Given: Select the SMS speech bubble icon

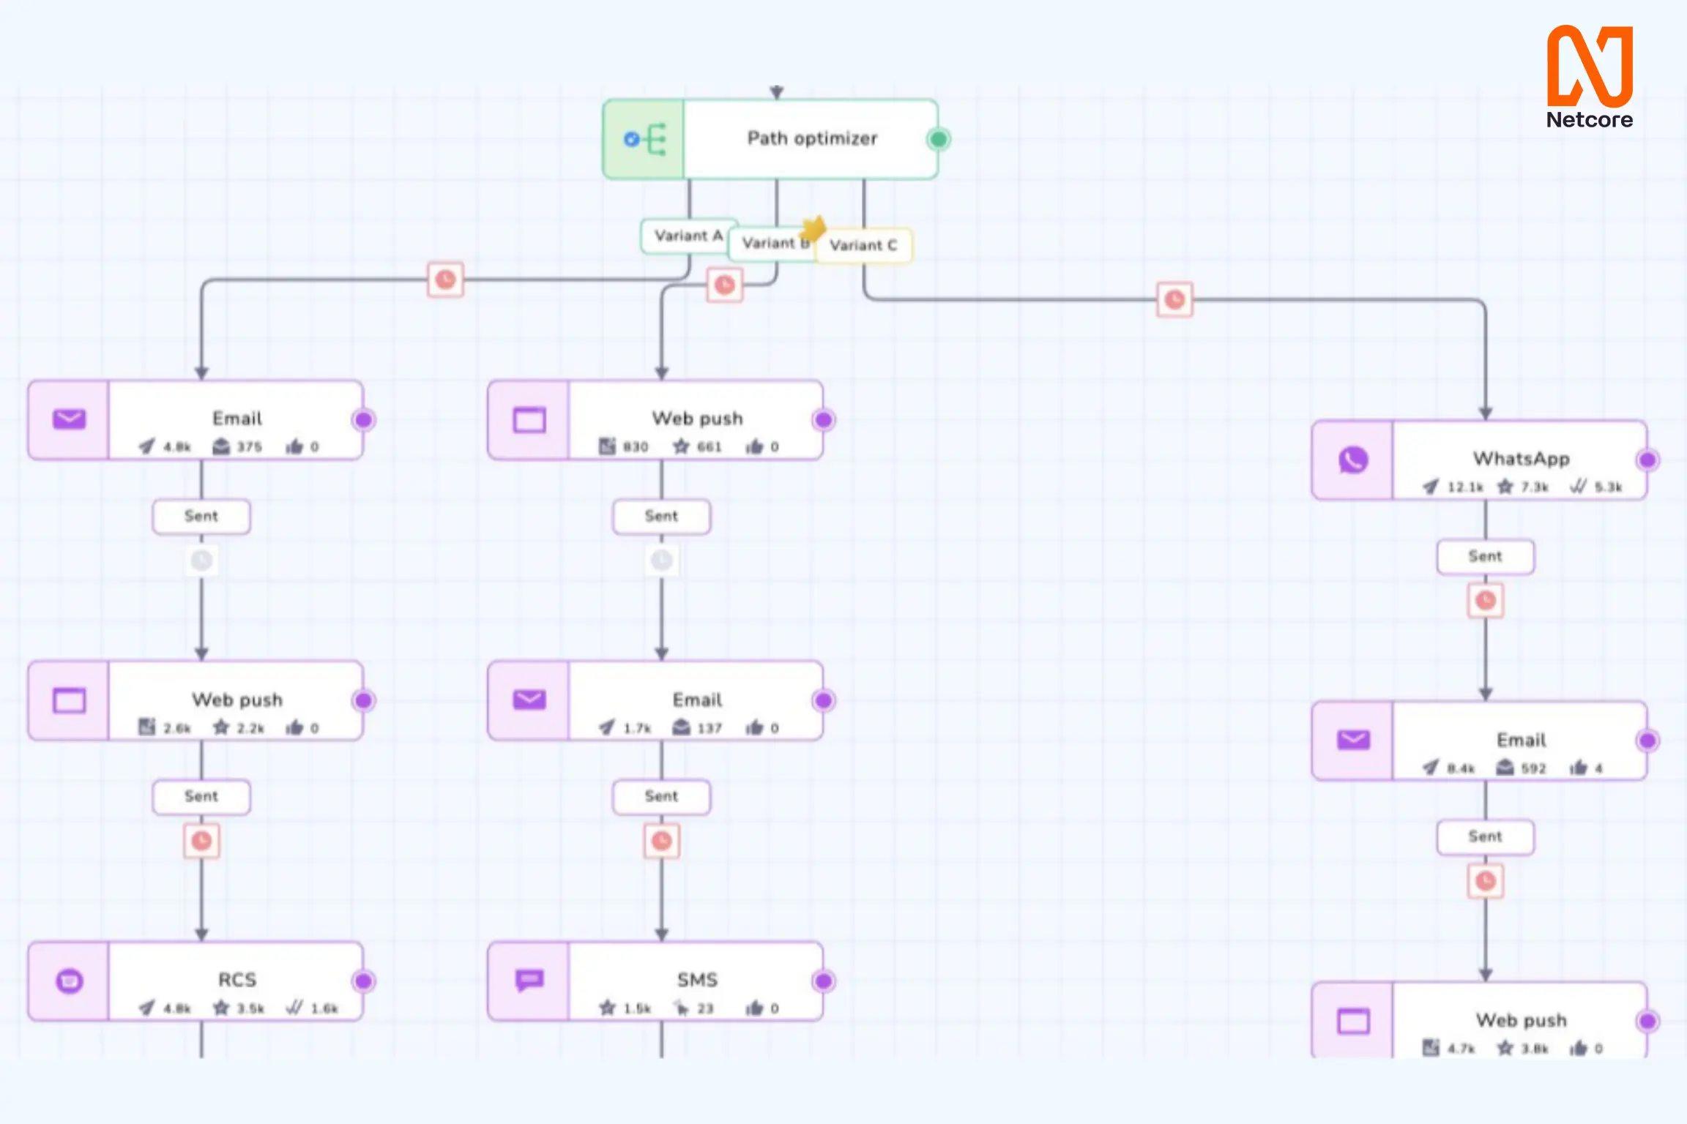Looking at the screenshot, I should coord(529,981).
